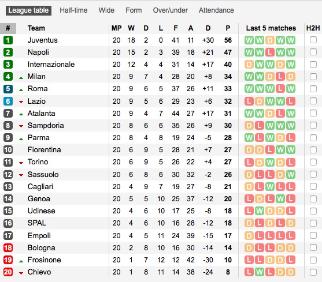Click the position 1 badge for Juventus
Screen dimensions: 322x282
coord(8,40)
